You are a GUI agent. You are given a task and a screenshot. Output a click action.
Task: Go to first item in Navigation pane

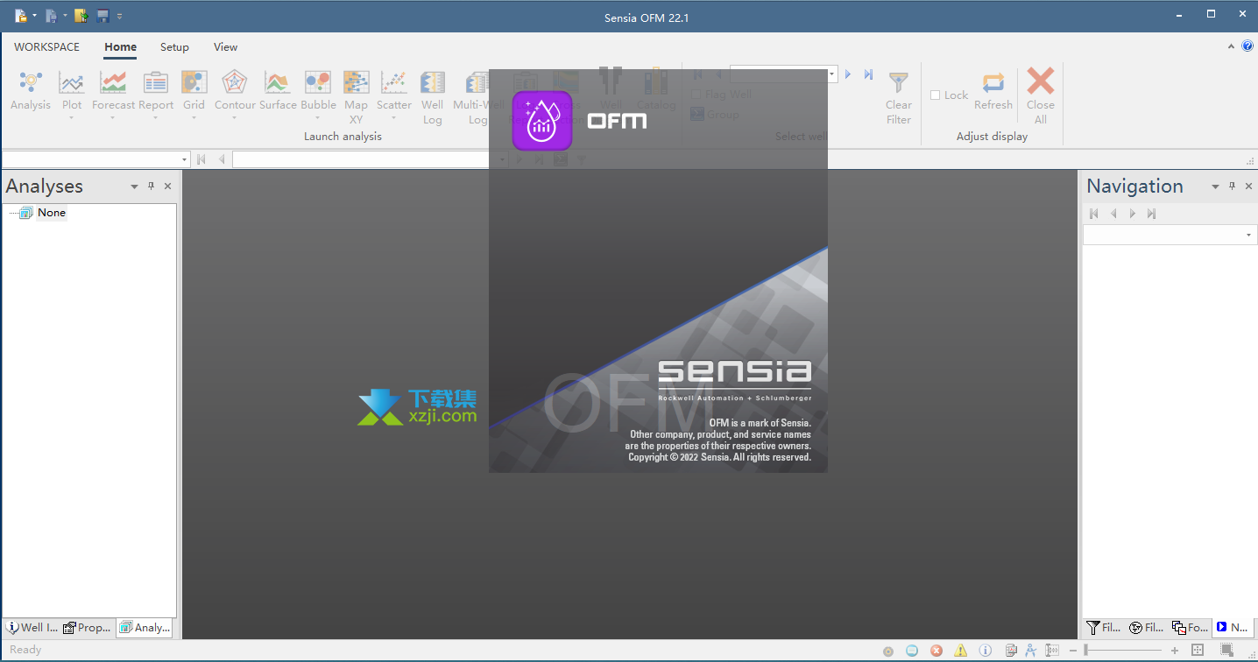(x=1093, y=214)
